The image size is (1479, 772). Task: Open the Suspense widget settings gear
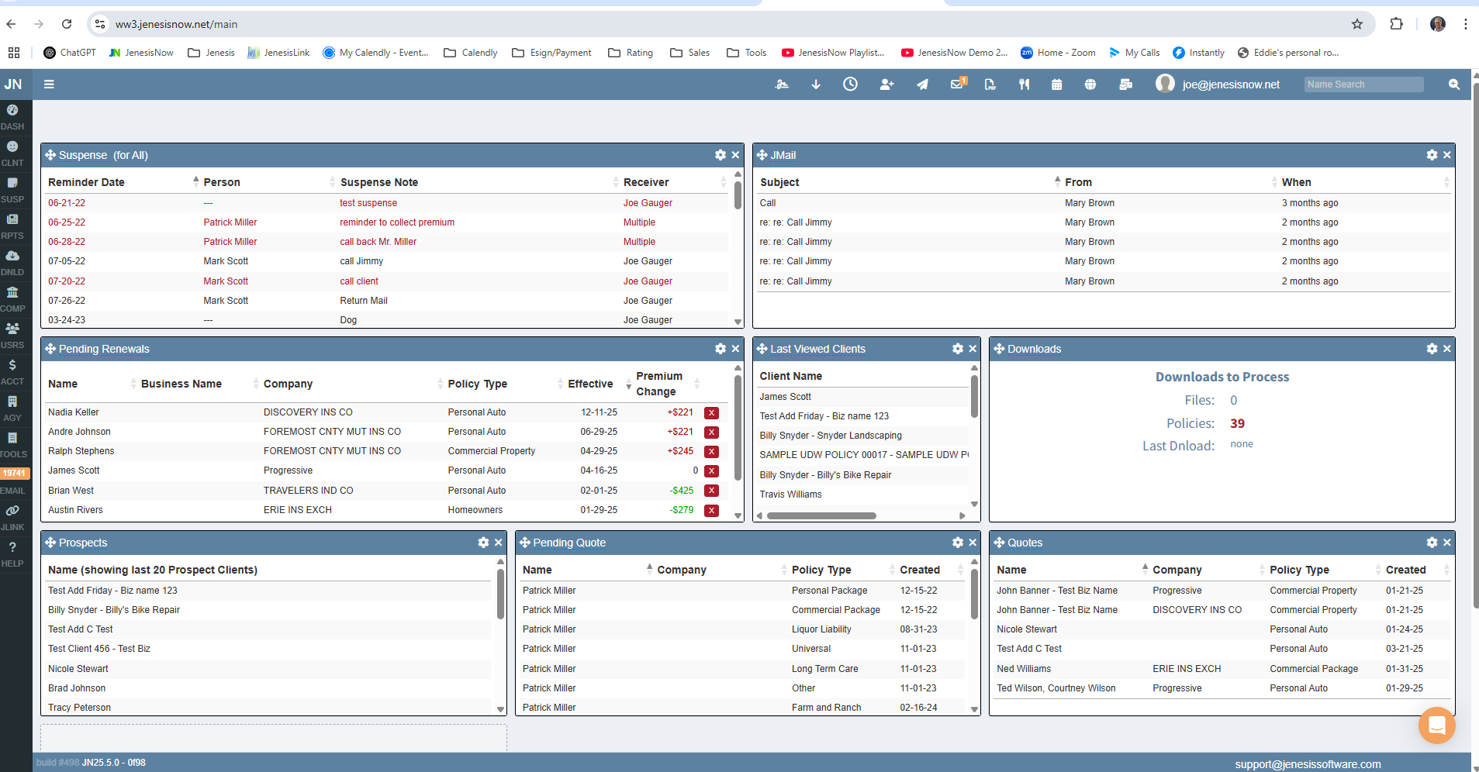[720, 155]
